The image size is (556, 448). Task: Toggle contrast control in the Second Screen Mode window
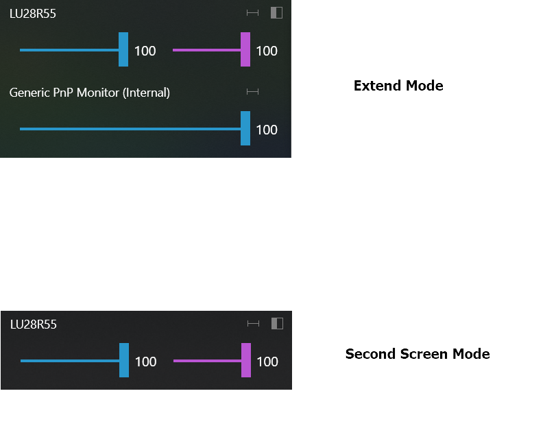tap(276, 323)
